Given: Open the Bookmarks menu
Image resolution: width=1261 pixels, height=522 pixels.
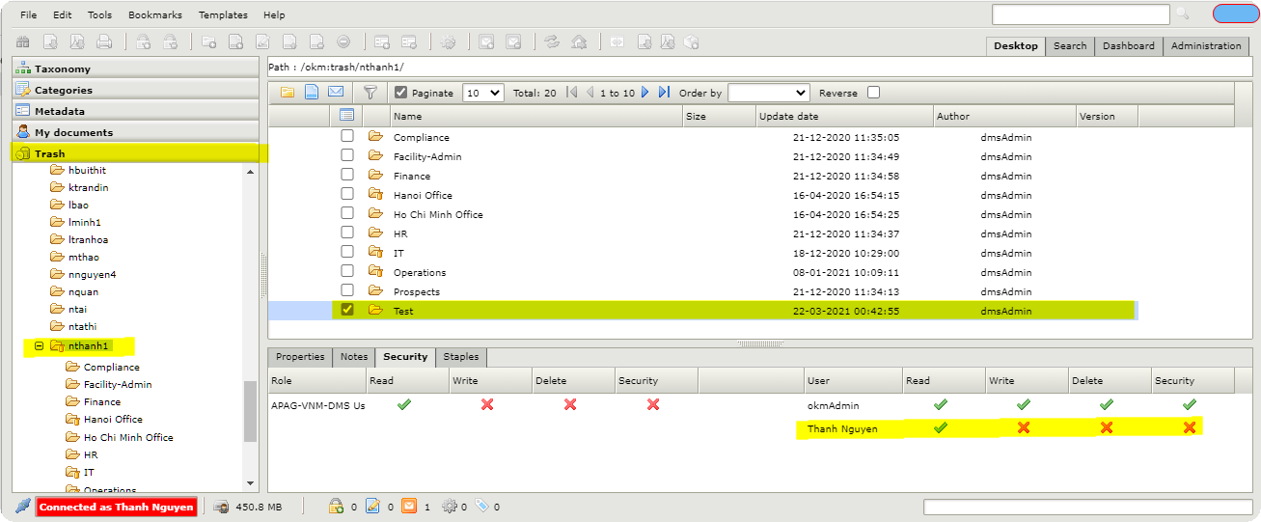Looking at the screenshot, I should (x=153, y=15).
